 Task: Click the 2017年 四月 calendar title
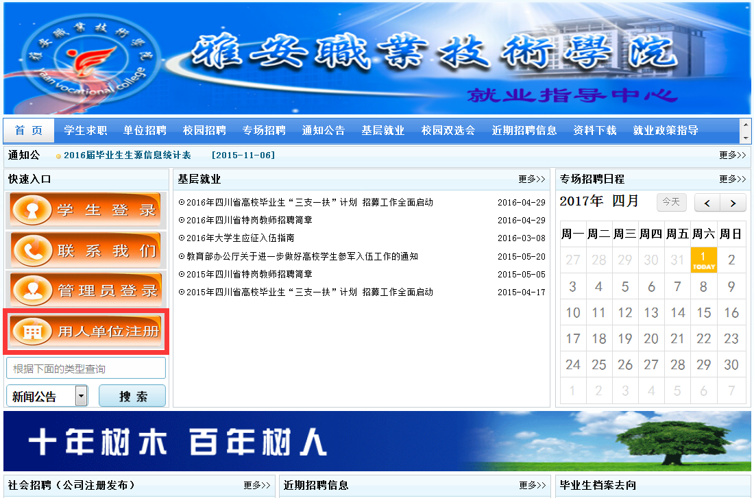(x=599, y=201)
